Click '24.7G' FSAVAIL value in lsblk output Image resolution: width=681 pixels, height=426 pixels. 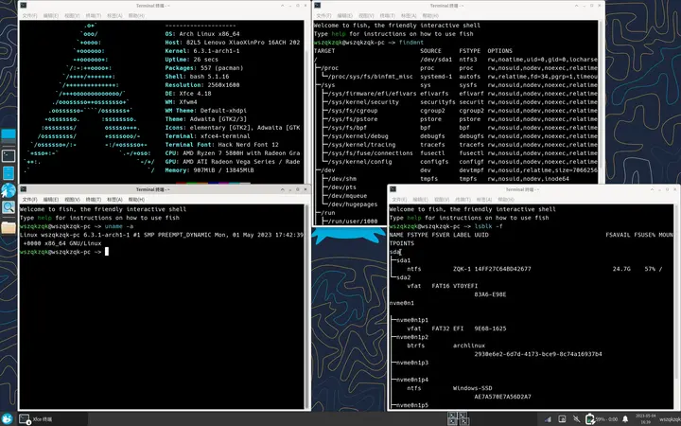coord(621,269)
